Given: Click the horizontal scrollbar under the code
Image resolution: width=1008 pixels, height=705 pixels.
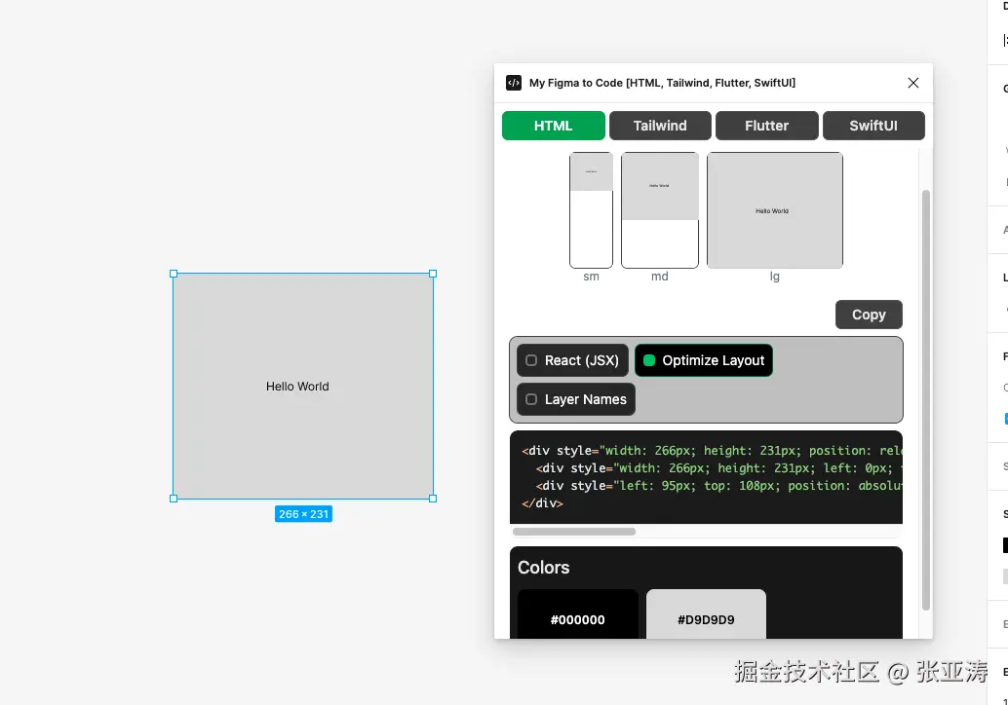Looking at the screenshot, I should (574, 532).
